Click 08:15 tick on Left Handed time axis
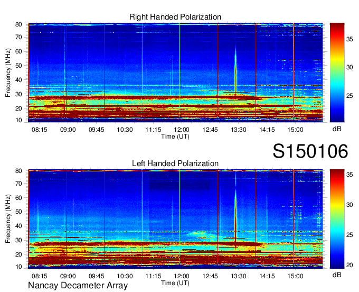The height and width of the screenshot is (292, 359). [40, 276]
